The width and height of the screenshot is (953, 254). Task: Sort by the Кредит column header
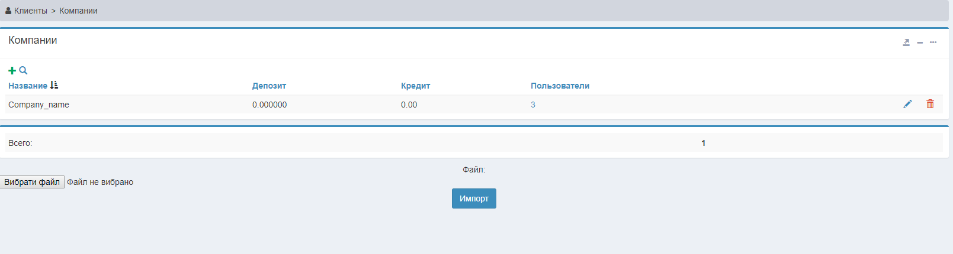point(415,86)
